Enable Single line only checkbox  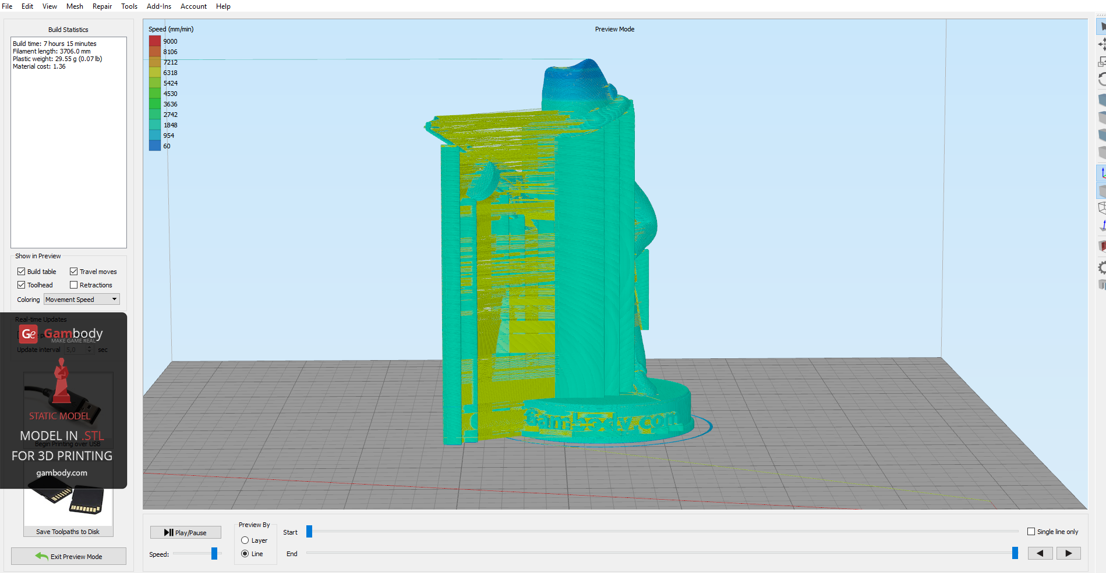click(1031, 532)
